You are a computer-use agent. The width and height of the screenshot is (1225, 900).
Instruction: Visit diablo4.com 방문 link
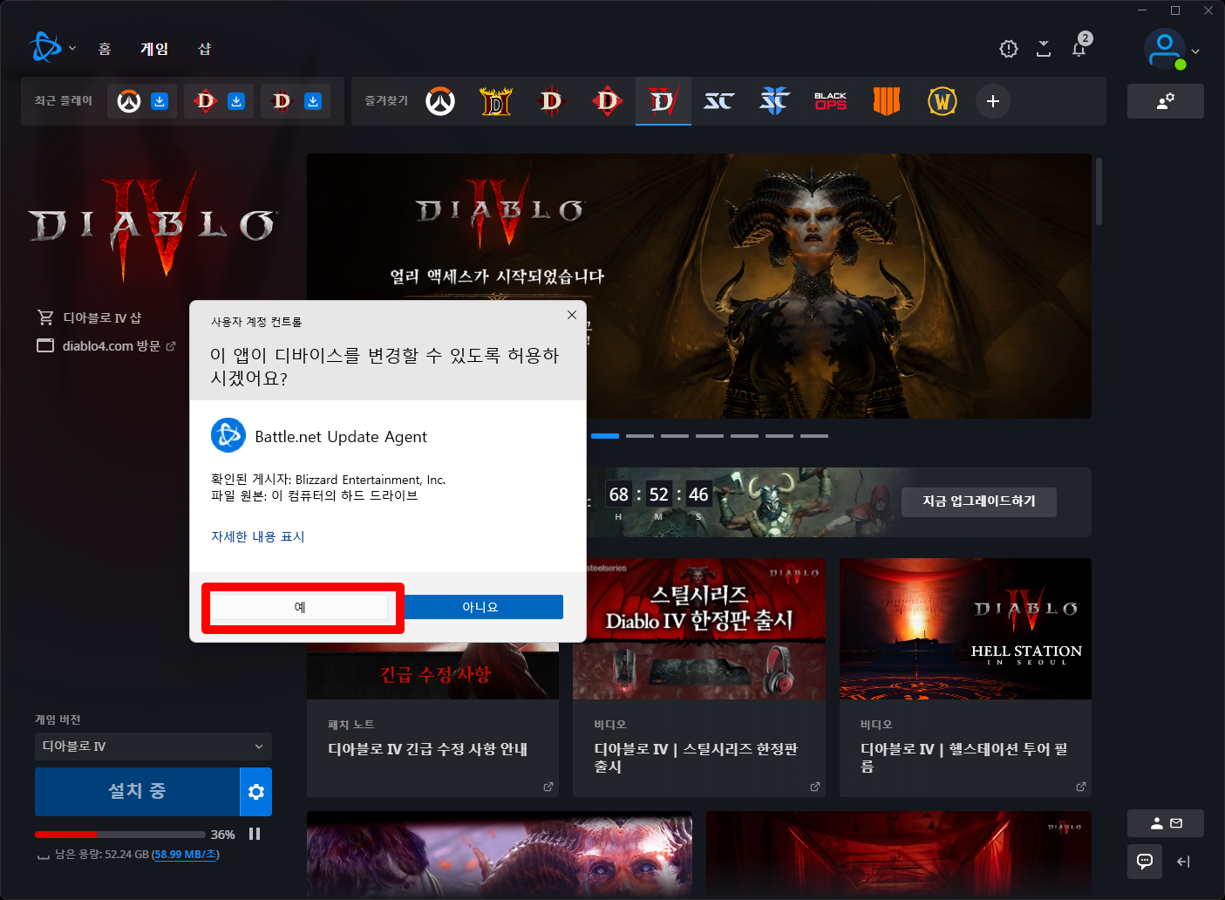106,345
